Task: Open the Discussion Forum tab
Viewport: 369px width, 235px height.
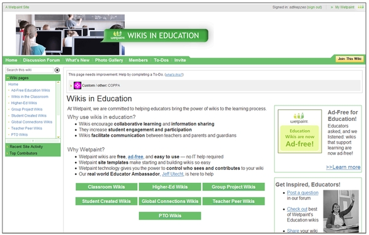Action: click(41, 60)
